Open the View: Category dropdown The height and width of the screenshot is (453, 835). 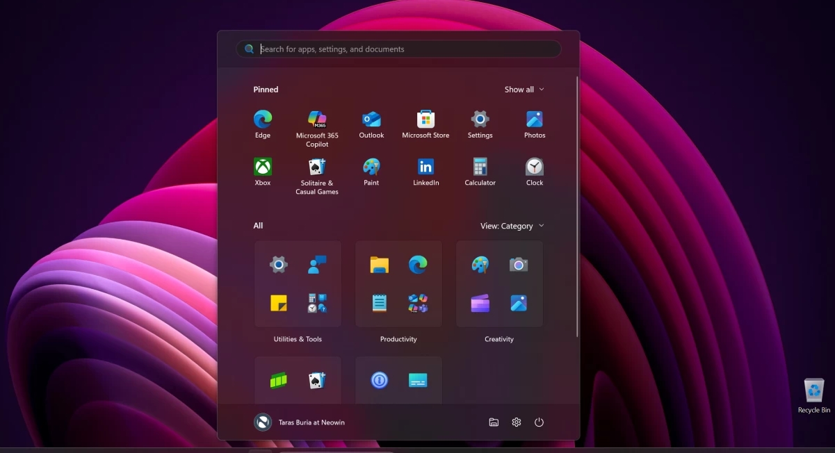click(512, 226)
